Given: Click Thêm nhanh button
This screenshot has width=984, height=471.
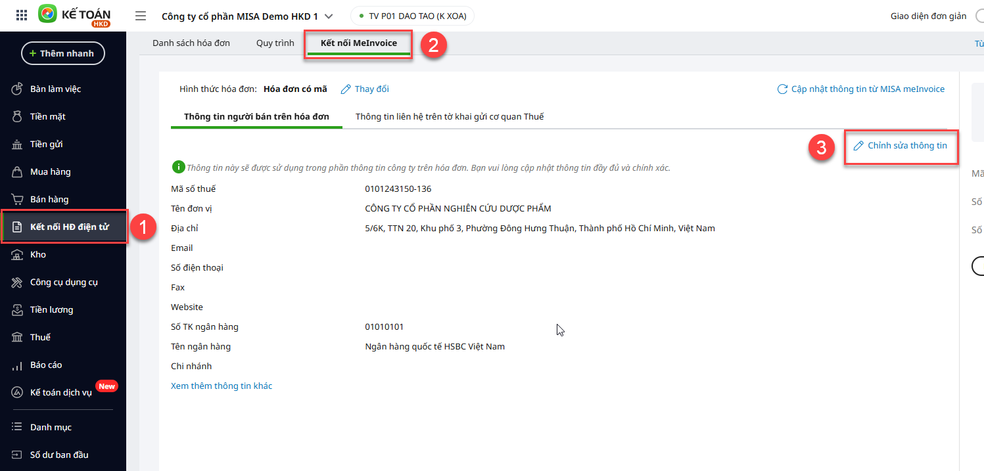Looking at the screenshot, I should (63, 53).
